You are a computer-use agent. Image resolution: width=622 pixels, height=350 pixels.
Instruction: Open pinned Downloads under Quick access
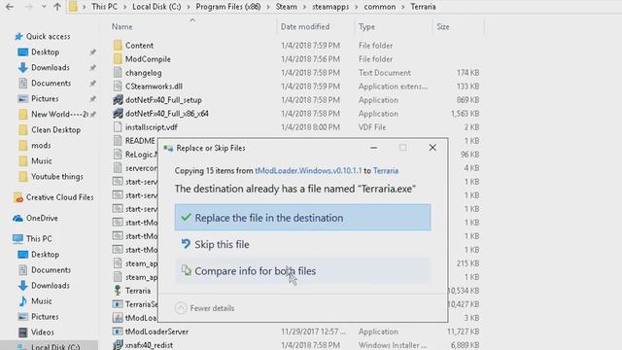click(51, 67)
